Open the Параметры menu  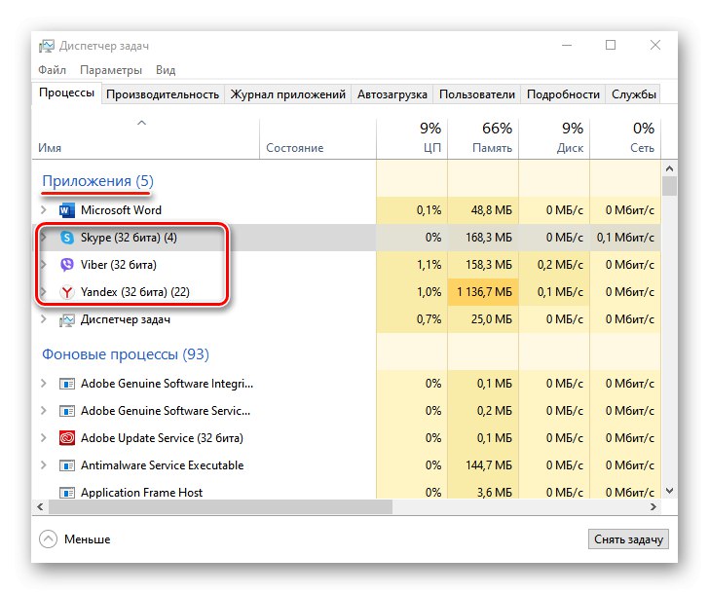[x=111, y=70]
